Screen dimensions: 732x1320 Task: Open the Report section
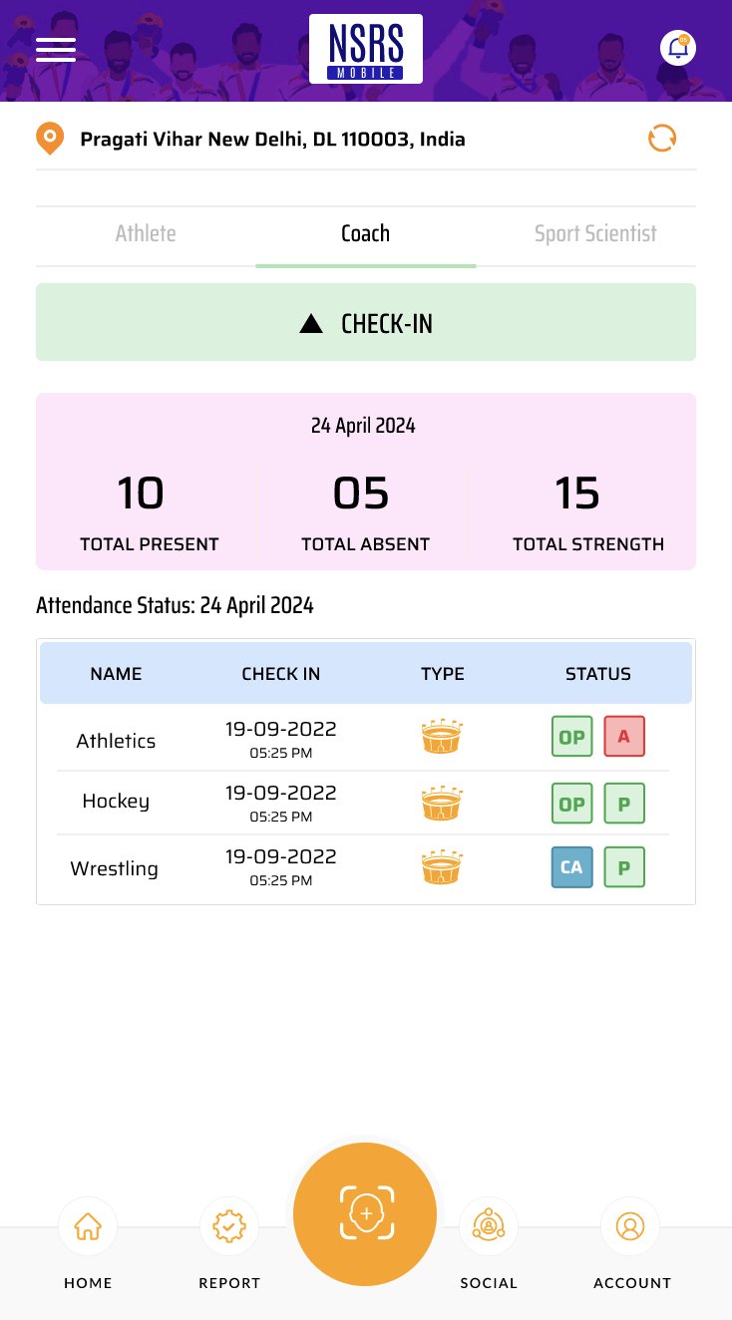pos(229,1226)
